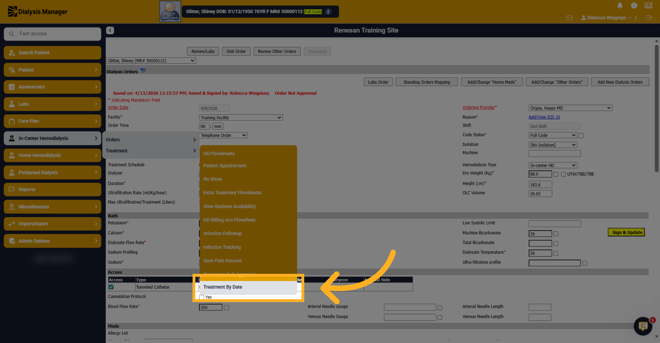Open the Ordering Provider dropdown
660x343 pixels.
coord(570,108)
